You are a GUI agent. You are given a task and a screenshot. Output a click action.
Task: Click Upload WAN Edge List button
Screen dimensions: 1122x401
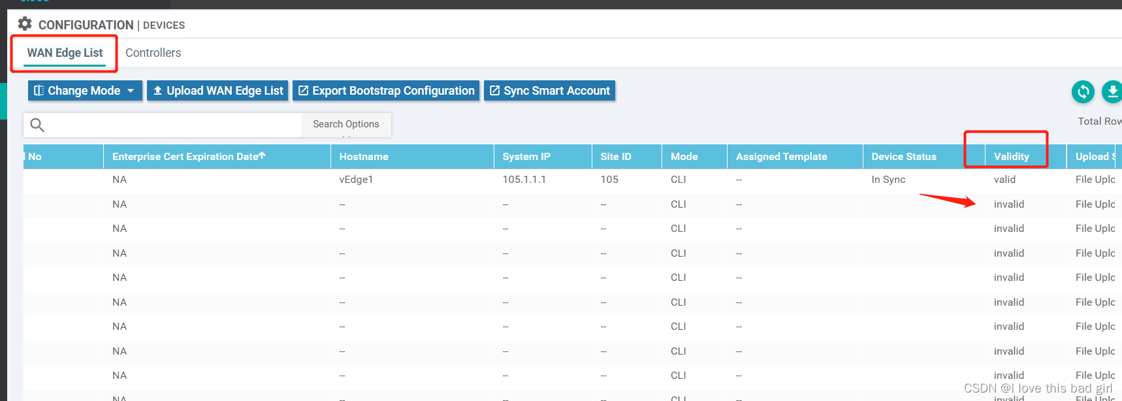218,91
